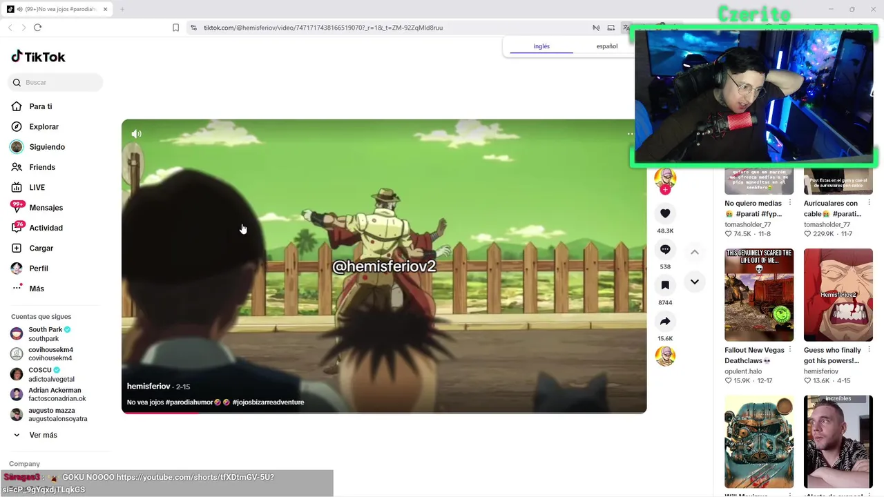Viewport: 884px width, 497px height.
Task: Click the browser bookmark icon
Action: pyautogui.click(x=175, y=28)
